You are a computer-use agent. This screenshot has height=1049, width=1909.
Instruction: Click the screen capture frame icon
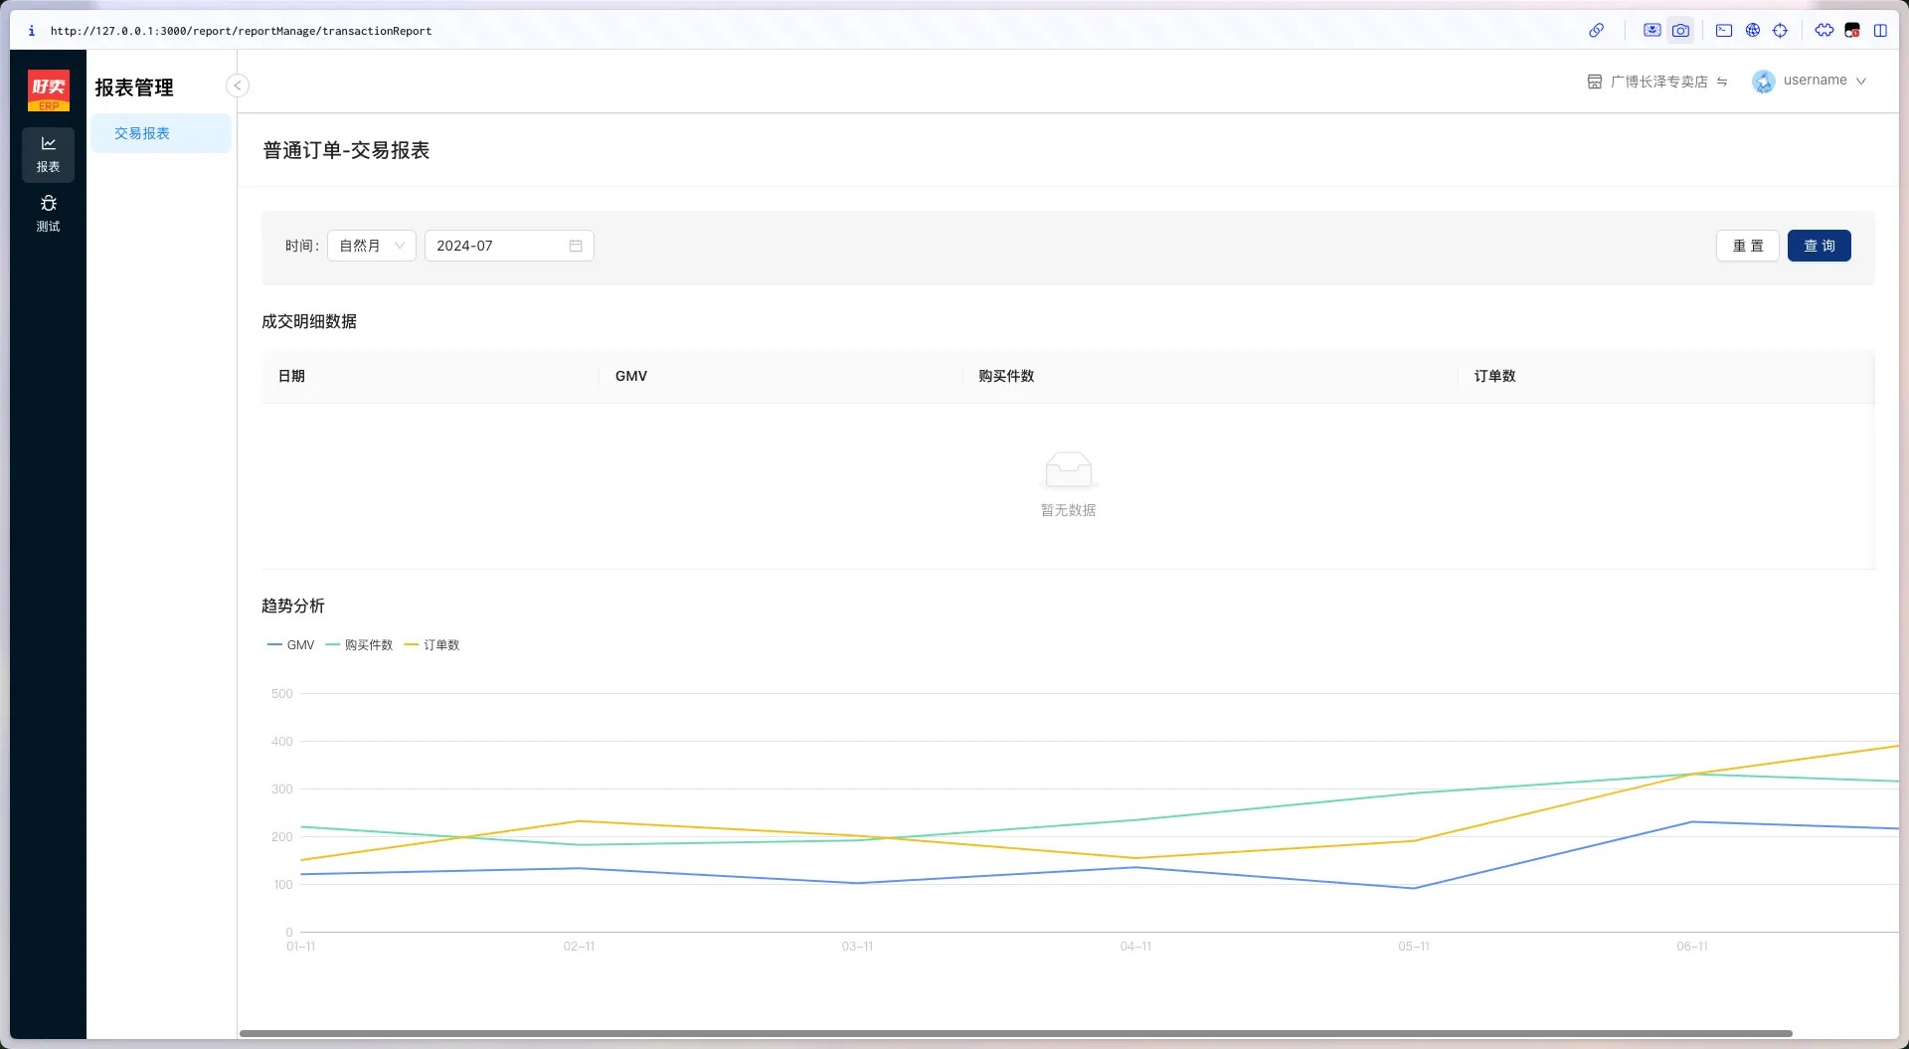(1651, 30)
